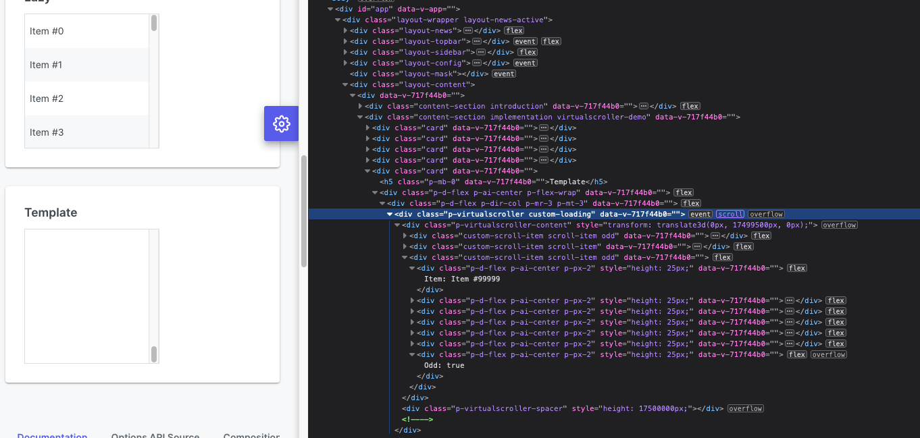This screenshot has height=438, width=920.
Task: Click the flex badge on layout-news div
Action: (514, 30)
